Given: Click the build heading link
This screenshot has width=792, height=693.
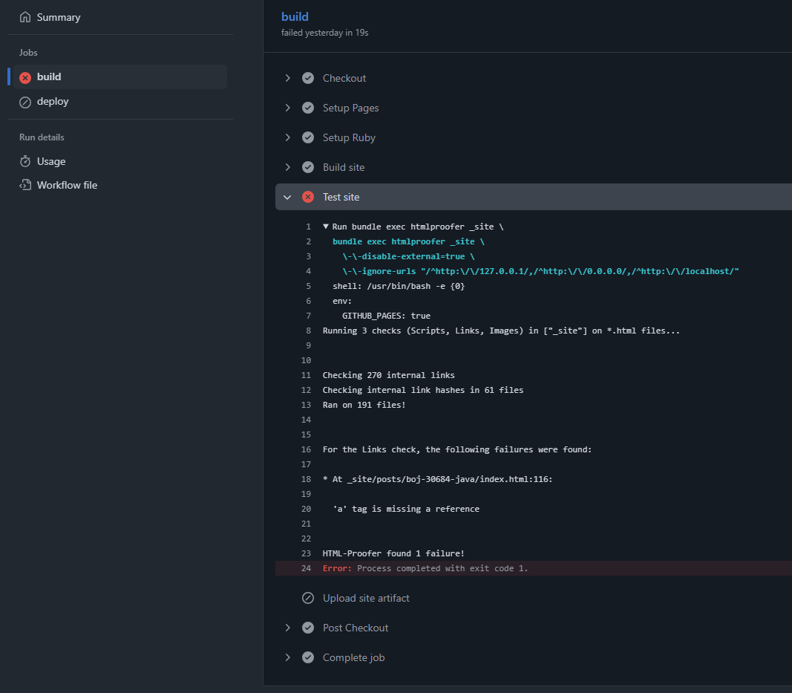Looking at the screenshot, I should pos(295,16).
